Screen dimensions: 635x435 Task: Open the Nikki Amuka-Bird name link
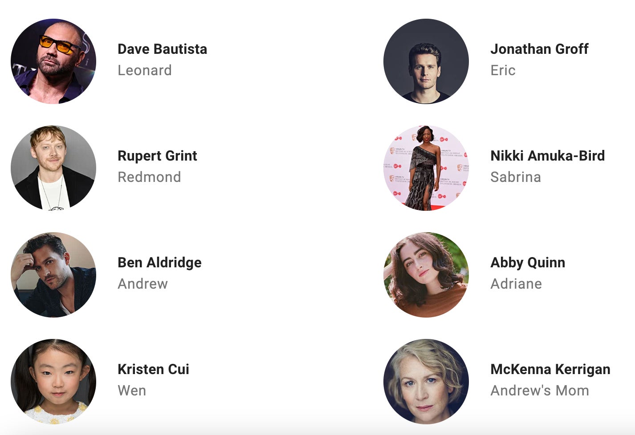[548, 156]
